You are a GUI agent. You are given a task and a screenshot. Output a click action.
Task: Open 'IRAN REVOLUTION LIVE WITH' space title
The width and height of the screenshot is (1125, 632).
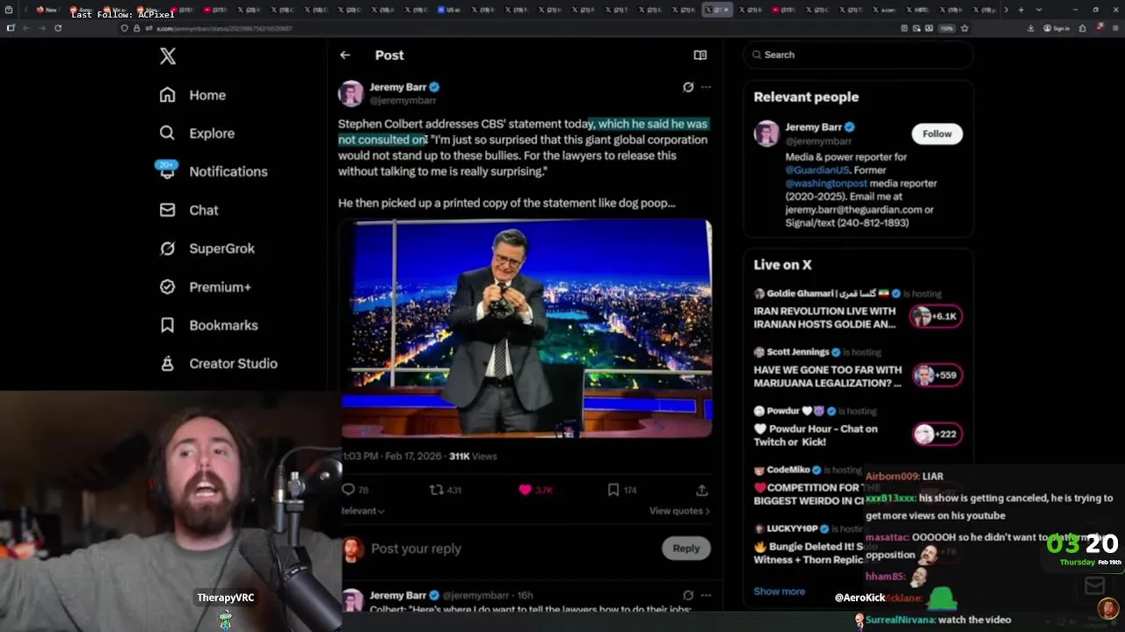pos(824,311)
